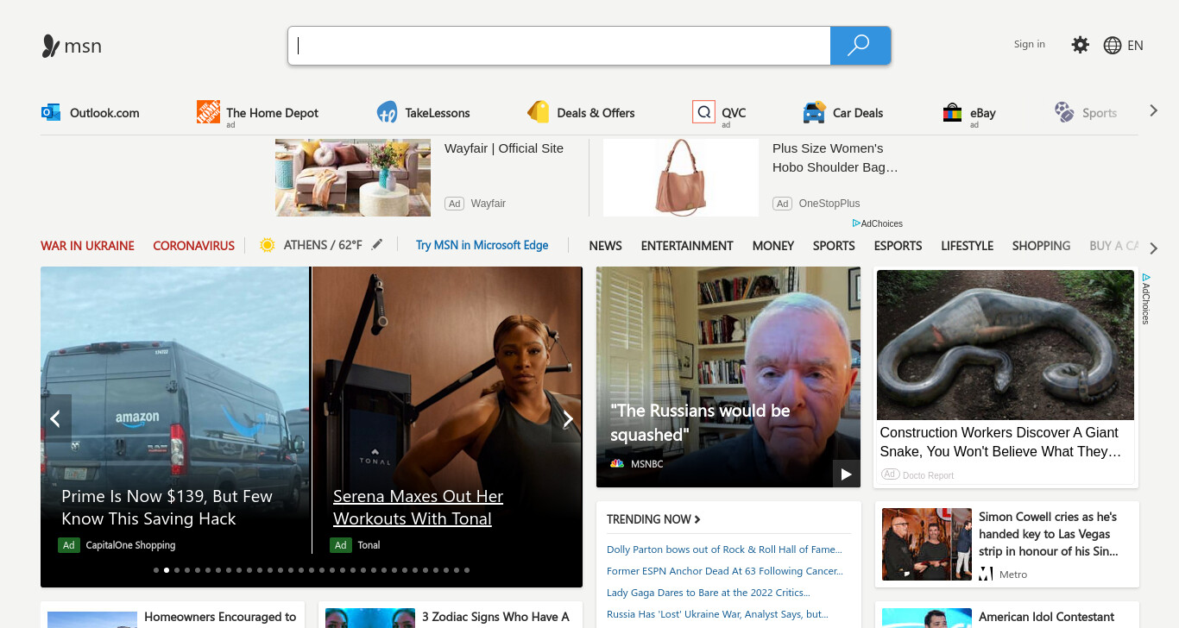Click Try MSN in Microsoft Edge link
Image resolution: width=1179 pixels, height=628 pixels.
[x=482, y=245]
